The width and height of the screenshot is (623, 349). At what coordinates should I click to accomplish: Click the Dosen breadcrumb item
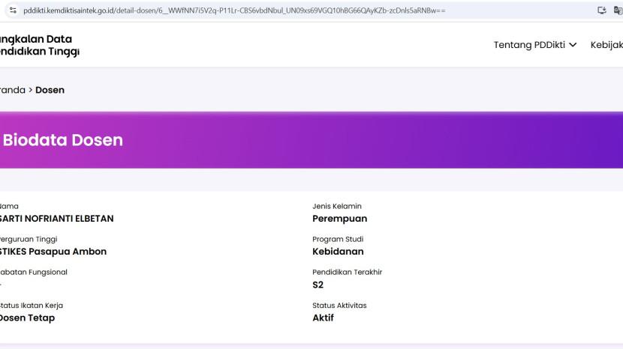click(x=50, y=90)
